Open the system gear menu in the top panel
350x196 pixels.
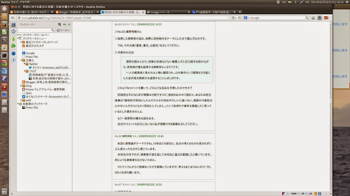pyautogui.click(x=347, y=2)
